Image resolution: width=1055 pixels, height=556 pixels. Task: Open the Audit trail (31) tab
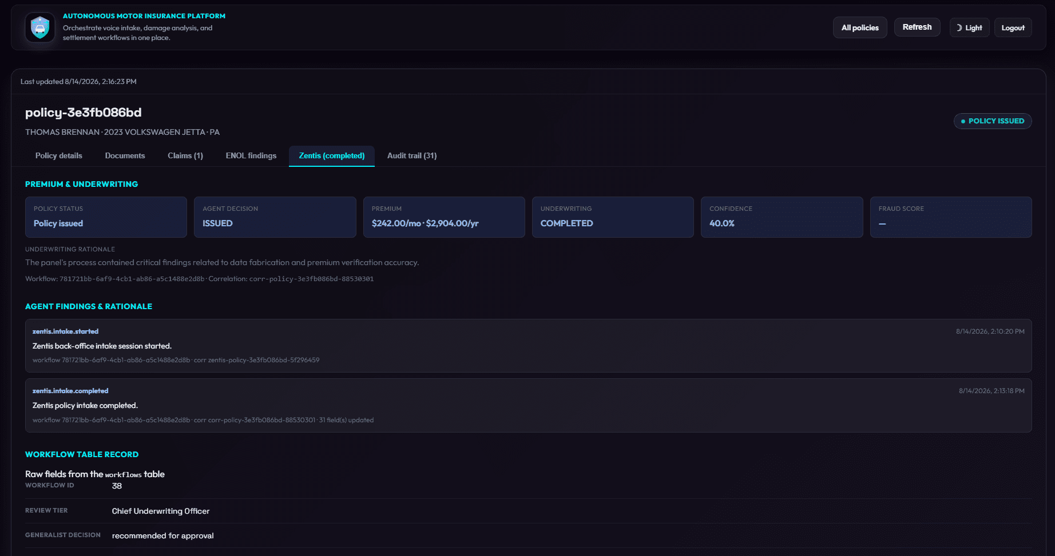pyautogui.click(x=412, y=155)
